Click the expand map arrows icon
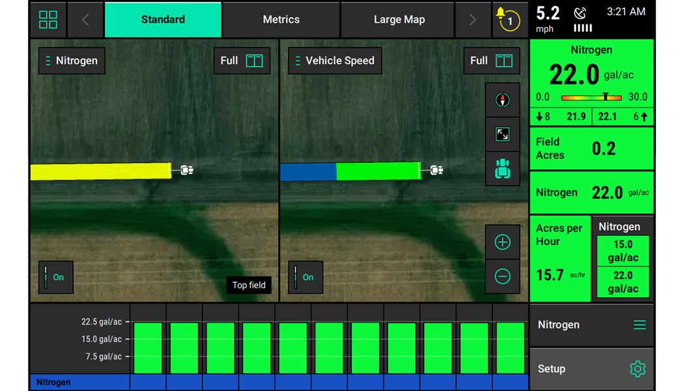This screenshot has width=684, height=391. point(502,134)
